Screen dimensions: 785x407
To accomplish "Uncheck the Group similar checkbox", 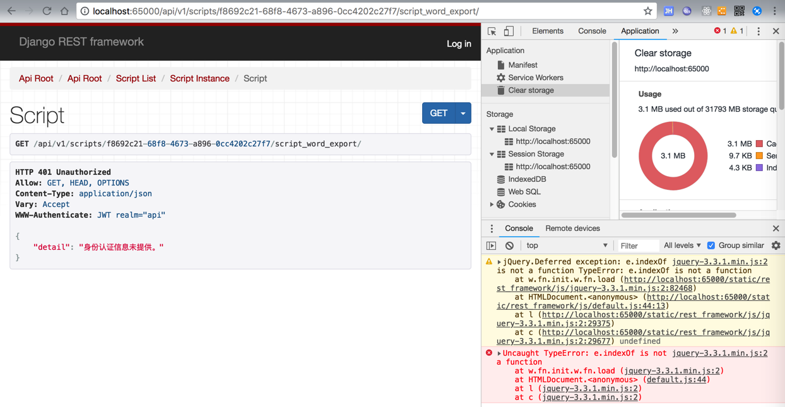I will tap(711, 245).
